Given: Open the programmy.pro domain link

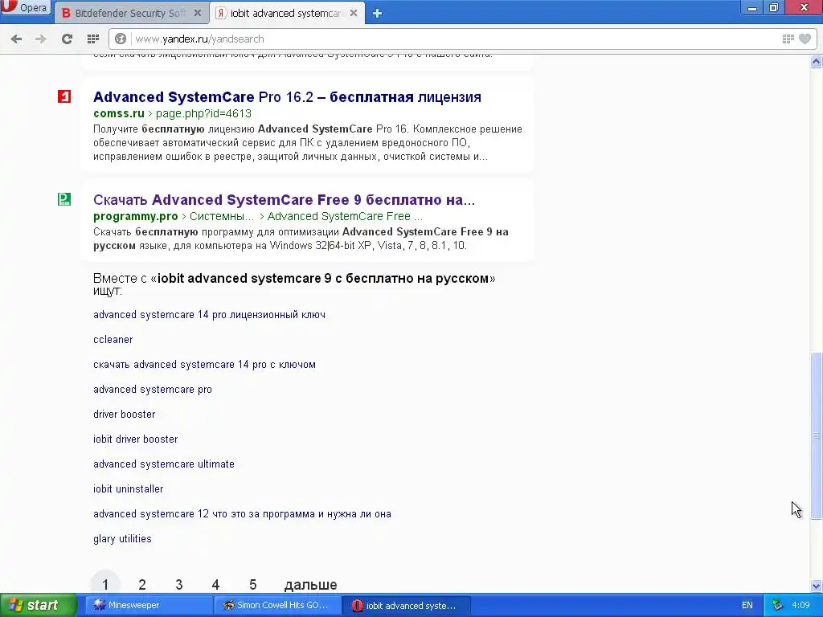Looking at the screenshot, I should click(x=135, y=216).
